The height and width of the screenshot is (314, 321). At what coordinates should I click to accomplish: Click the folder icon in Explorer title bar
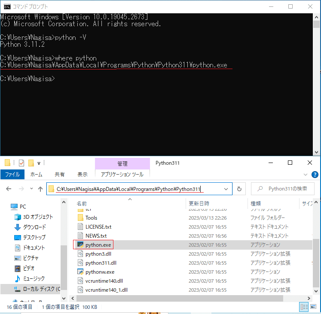(x=7, y=163)
